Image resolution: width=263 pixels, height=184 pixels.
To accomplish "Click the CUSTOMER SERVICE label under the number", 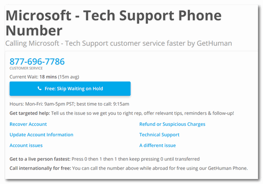I will click(26, 68).
